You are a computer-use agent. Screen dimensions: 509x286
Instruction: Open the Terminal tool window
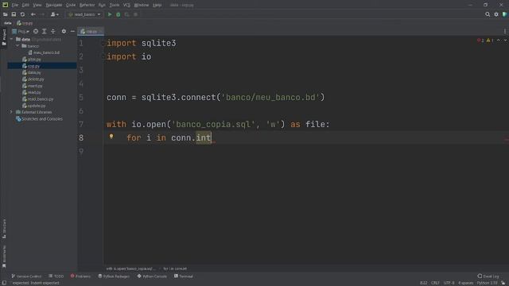(x=184, y=276)
